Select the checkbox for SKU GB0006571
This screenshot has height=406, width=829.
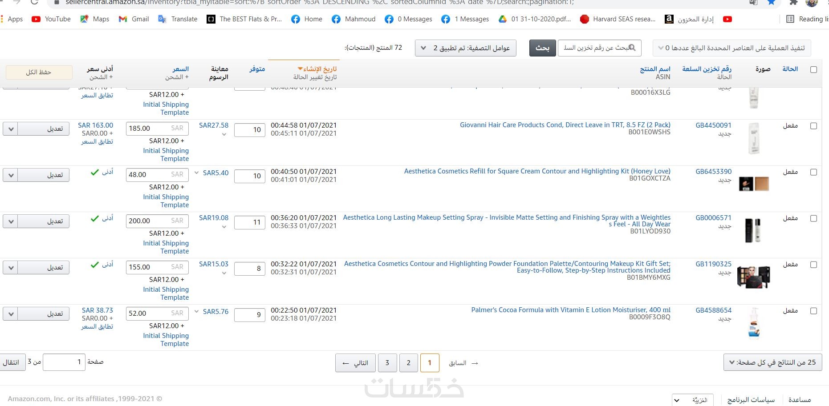point(813,219)
